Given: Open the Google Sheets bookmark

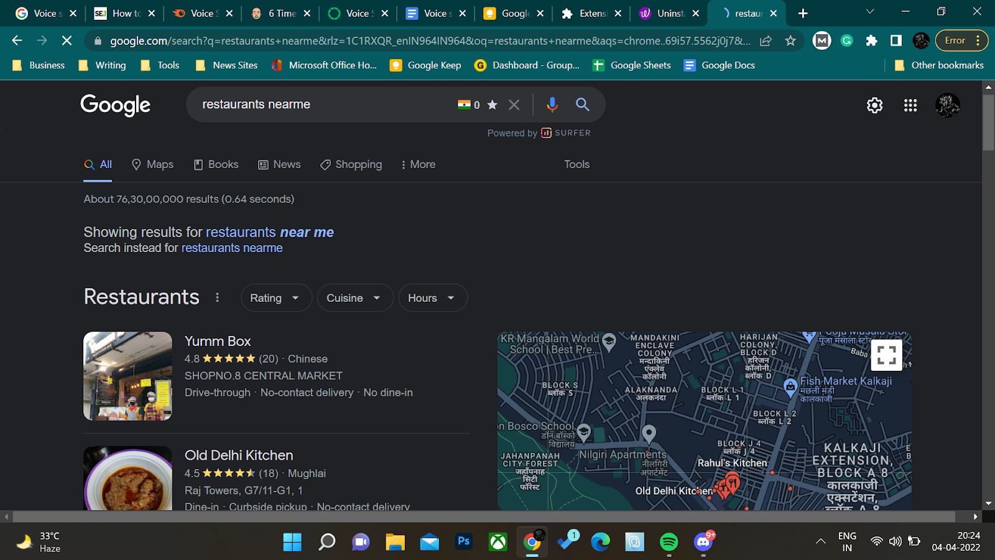Looking at the screenshot, I should pyautogui.click(x=632, y=65).
